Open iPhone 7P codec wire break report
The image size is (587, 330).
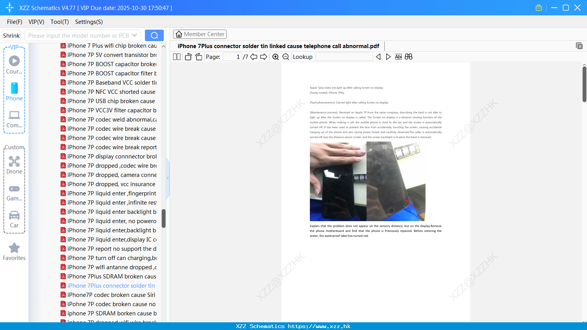109,147
